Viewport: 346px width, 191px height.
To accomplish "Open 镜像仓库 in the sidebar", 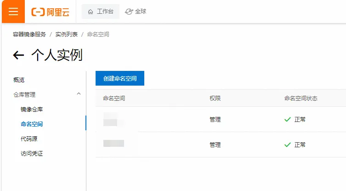I will click(x=32, y=109).
